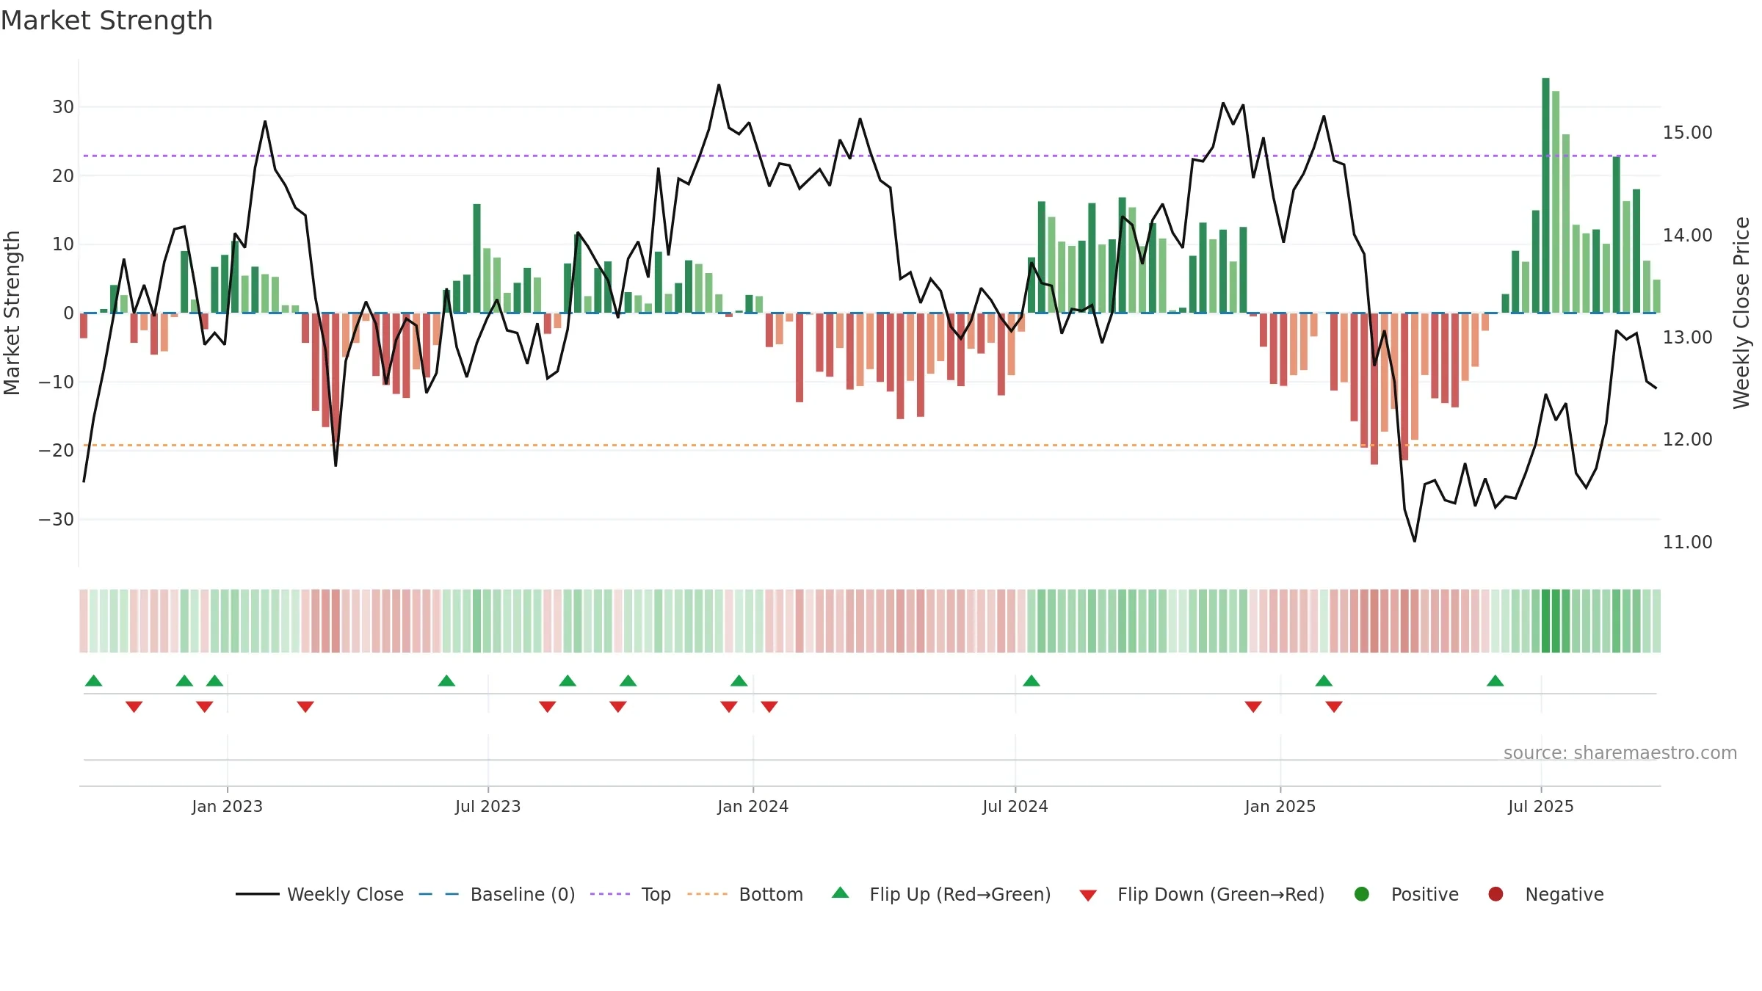Click the −20 tick on left axis
This screenshot has height=991, width=1762.
click(x=57, y=451)
